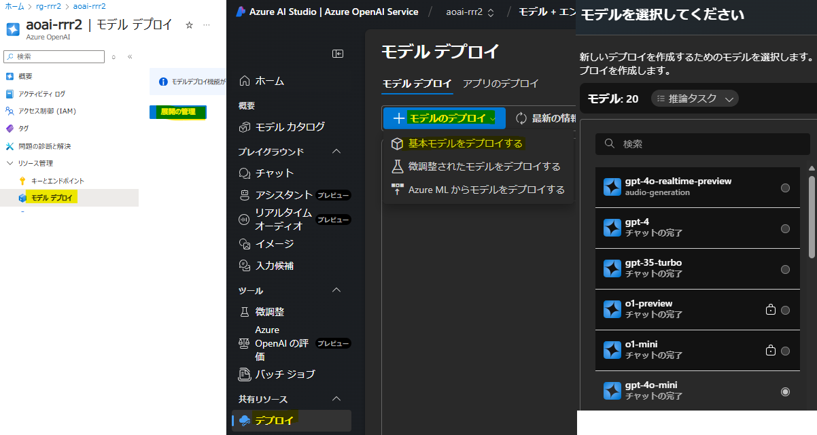Click the refresh icon beside 最新の情報
Image resolution: width=817 pixels, height=435 pixels.
[x=521, y=118]
